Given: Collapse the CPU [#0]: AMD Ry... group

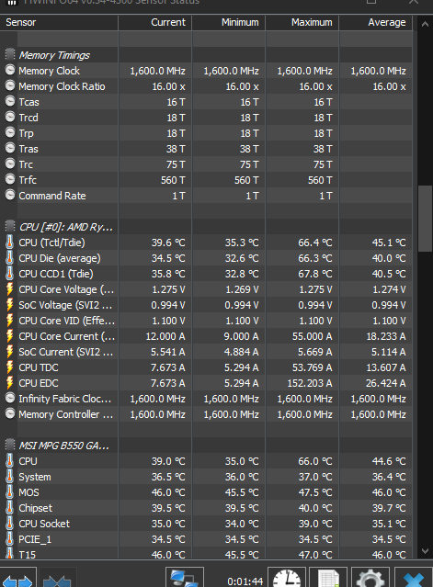Looking at the screenshot, I should [10, 227].
